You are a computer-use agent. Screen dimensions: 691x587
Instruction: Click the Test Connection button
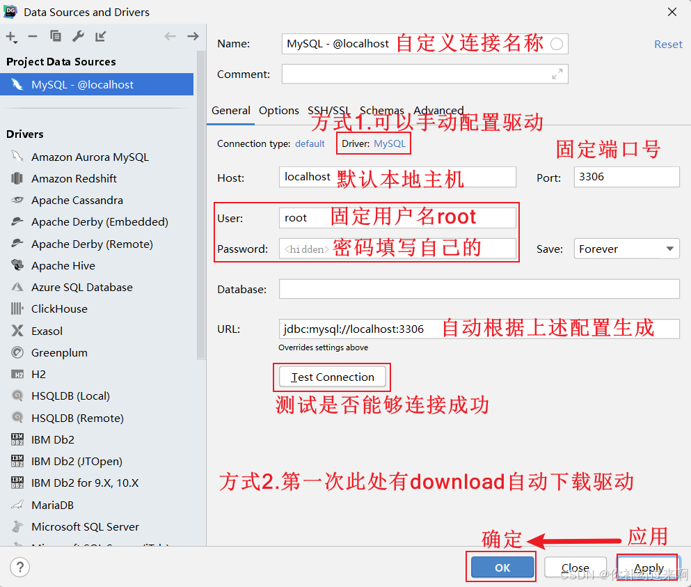333,377
